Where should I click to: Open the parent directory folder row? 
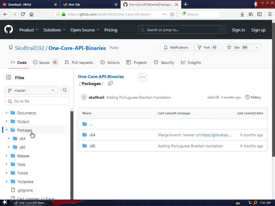tap(173, 124)
